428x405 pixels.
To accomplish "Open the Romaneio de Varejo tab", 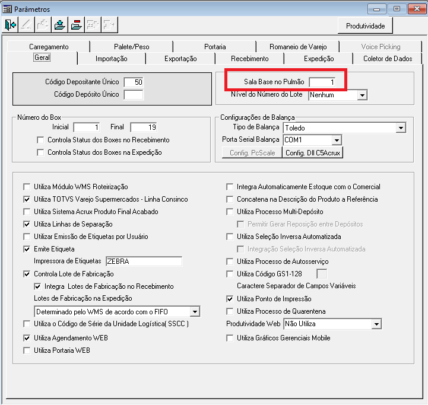I will [x=298, y=47].
